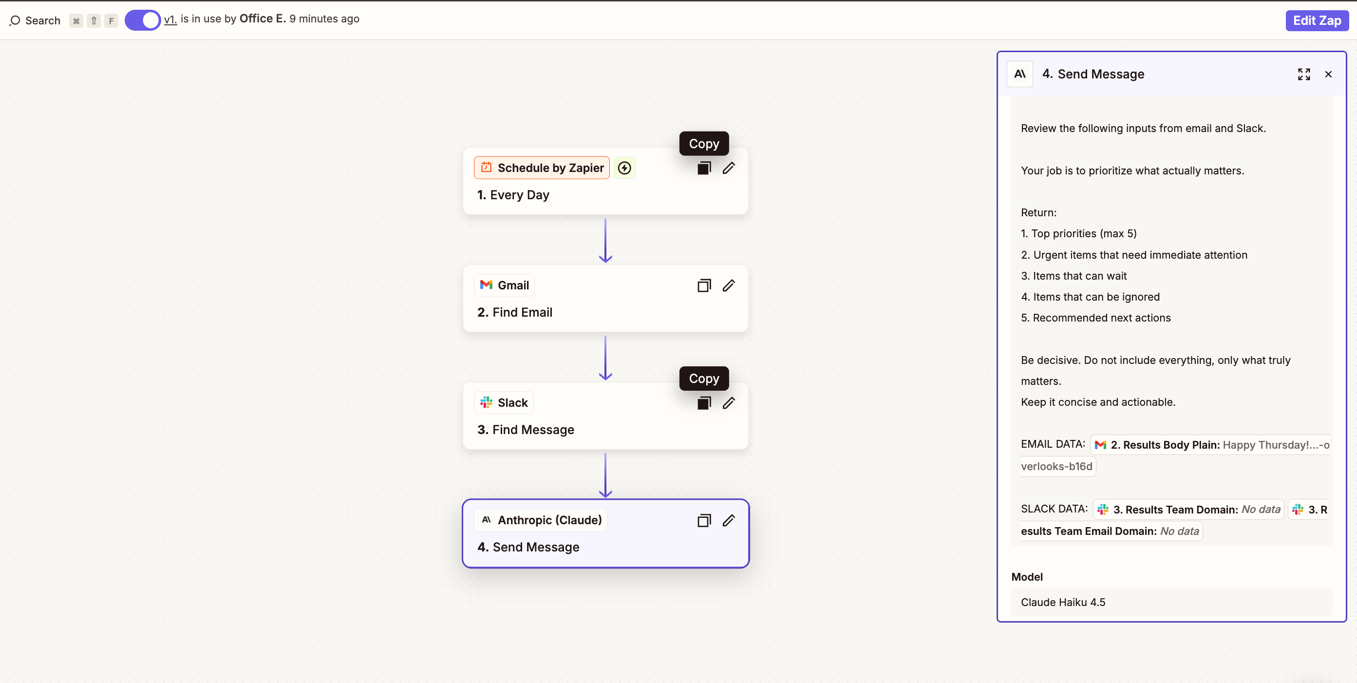Click the trigger lightning bolt icon
The height and width of the screenshot is (683, 1357).
click(624, 168)
